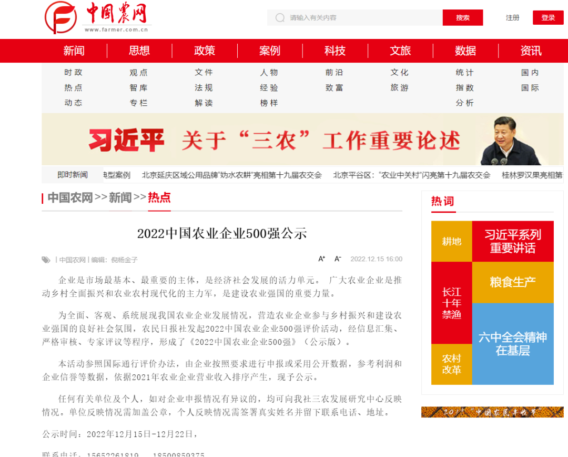Viewport: 568px width, 457px height.
Task: Click inside the search input field
Action: tap(363, 18)
